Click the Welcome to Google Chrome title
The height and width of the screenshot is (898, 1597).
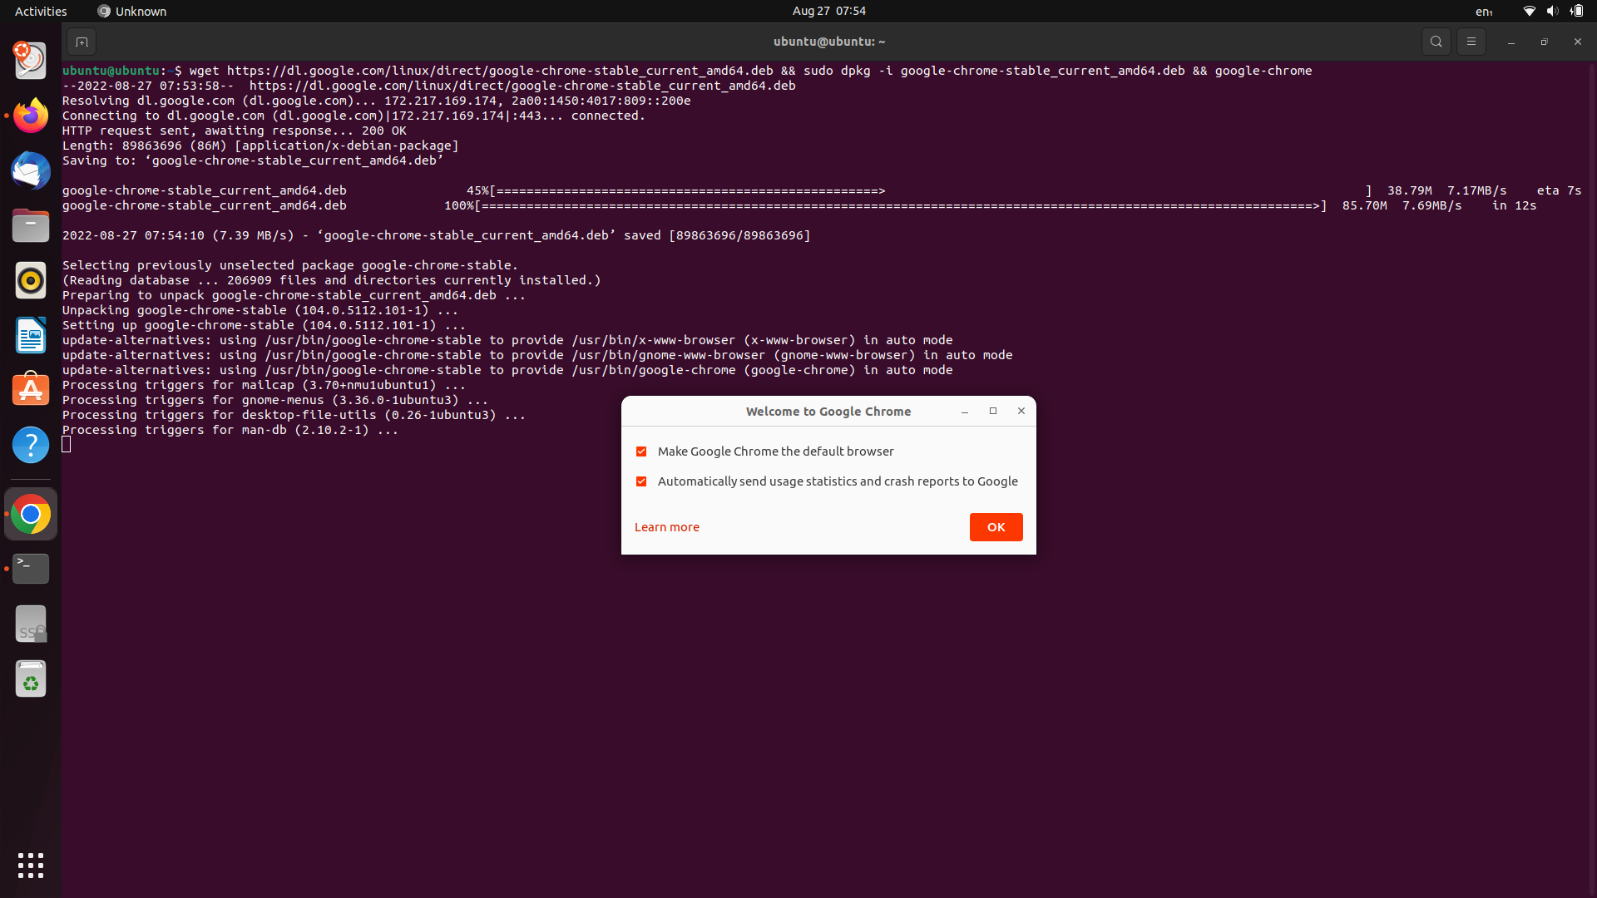(x=828, y=412)
